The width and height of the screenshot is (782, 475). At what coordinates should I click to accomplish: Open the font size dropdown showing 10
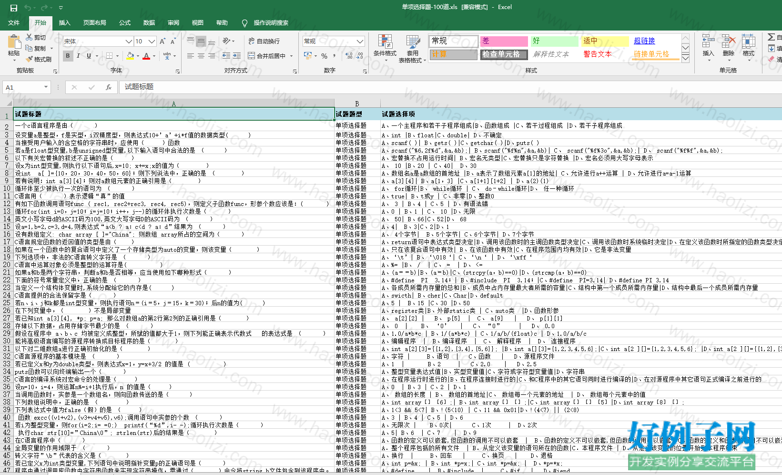152,41
